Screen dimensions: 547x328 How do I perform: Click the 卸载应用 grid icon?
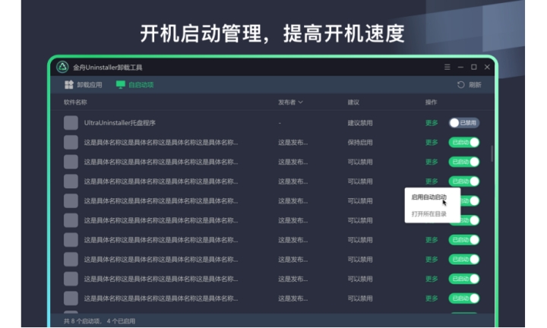(x=69, y=85)
